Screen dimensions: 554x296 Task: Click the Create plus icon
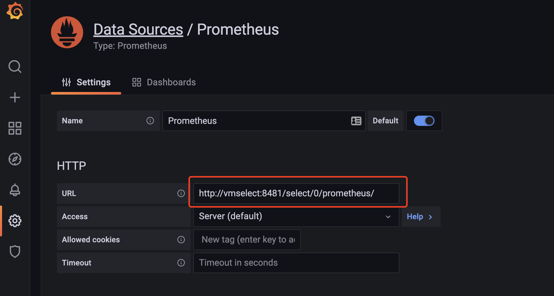15,97
